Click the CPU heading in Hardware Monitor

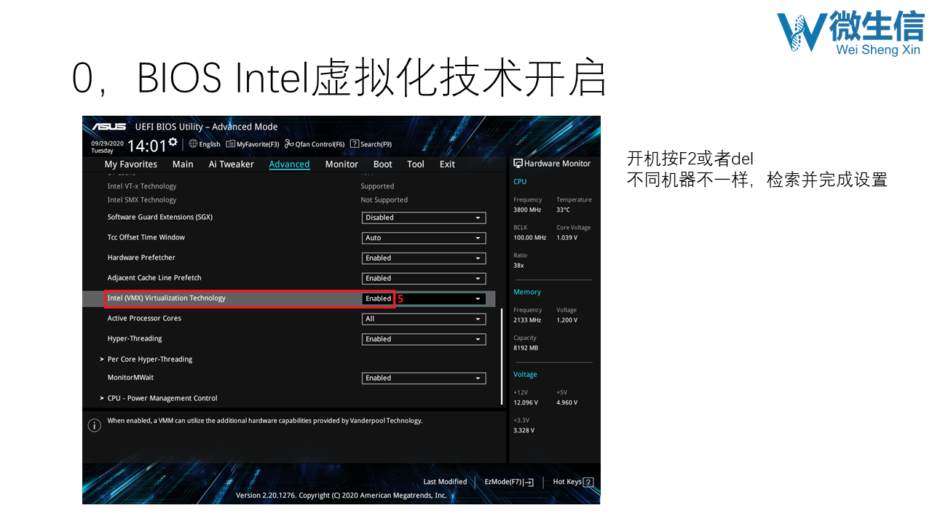520,182
